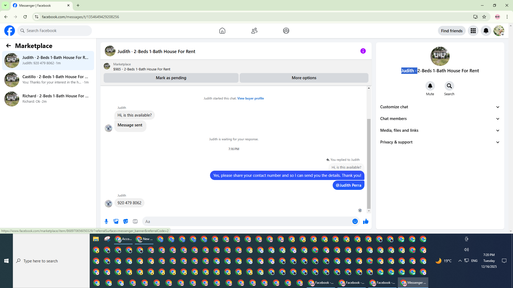513x288 pixels.
Task: Choose a sticker from the sticker icon
Action: [x=126, y=221]
